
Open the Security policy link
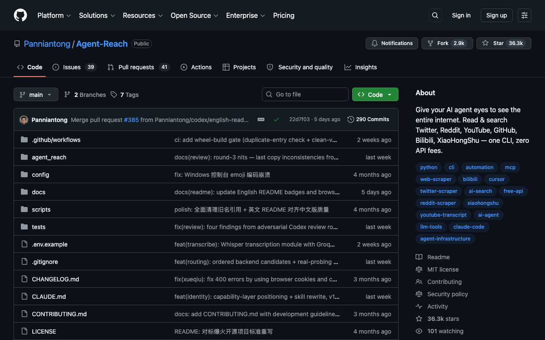coord(447,294)
